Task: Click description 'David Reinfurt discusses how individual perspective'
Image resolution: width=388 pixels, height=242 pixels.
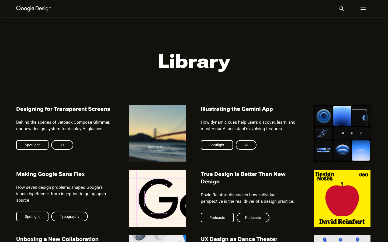Action: [247, 198]
